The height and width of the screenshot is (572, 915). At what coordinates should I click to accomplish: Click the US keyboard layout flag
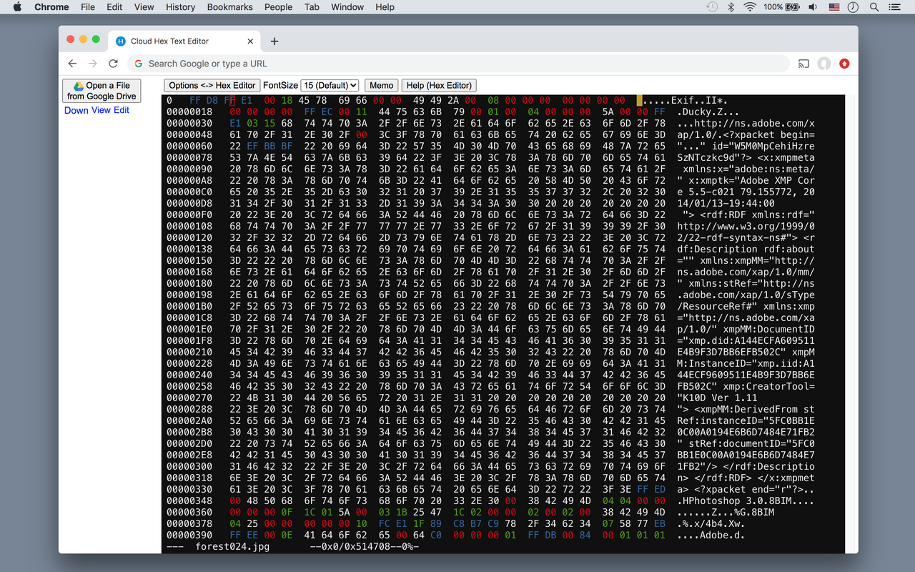[834, 7]
